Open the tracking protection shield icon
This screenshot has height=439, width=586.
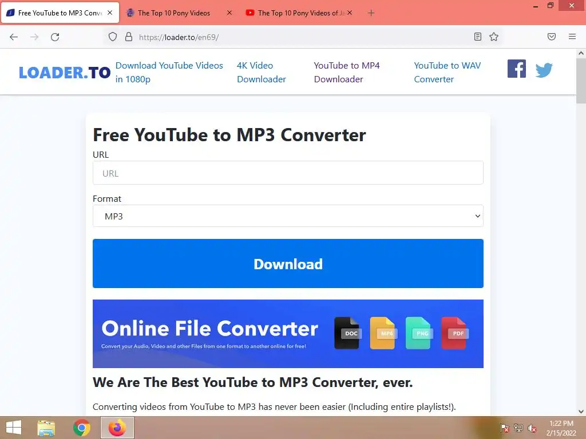coord(113,37)
